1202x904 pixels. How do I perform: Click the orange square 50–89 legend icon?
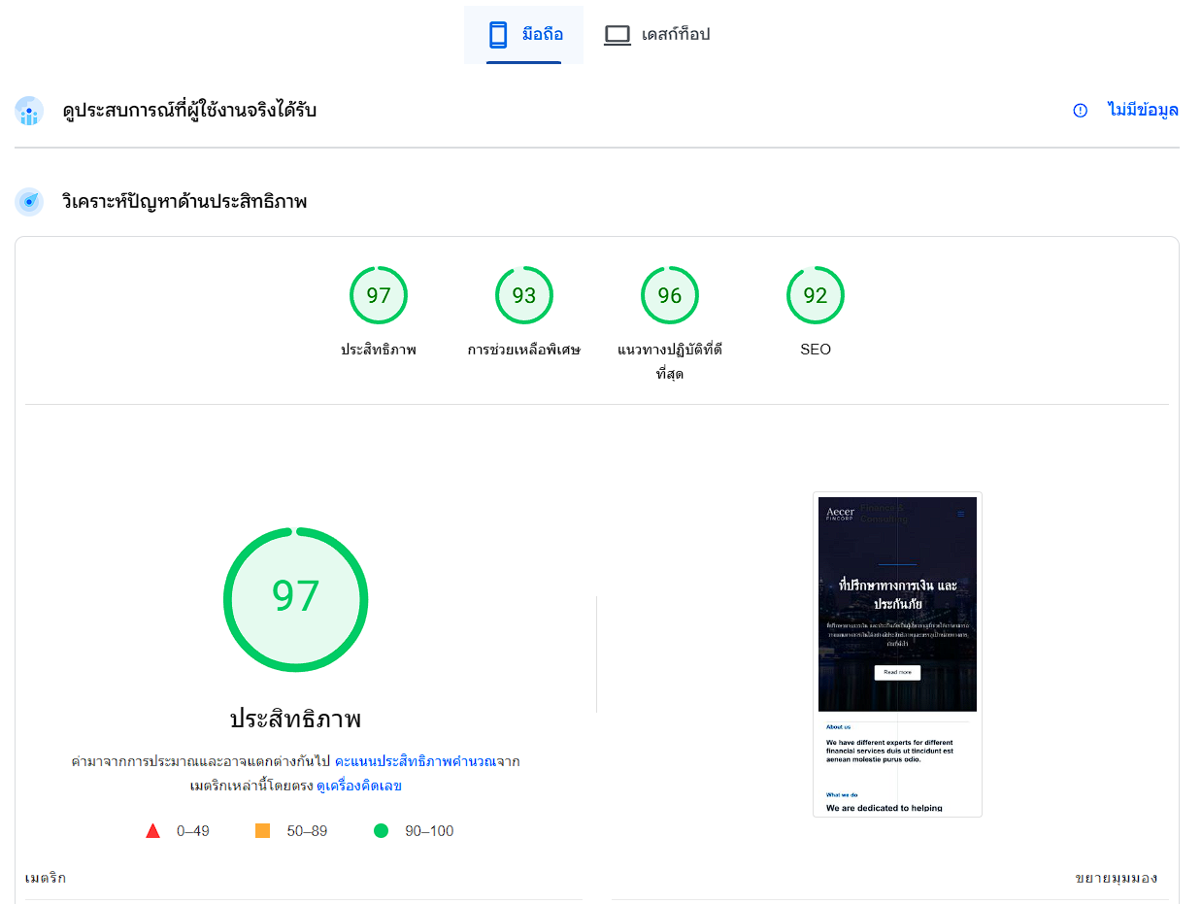pos(262,831)
